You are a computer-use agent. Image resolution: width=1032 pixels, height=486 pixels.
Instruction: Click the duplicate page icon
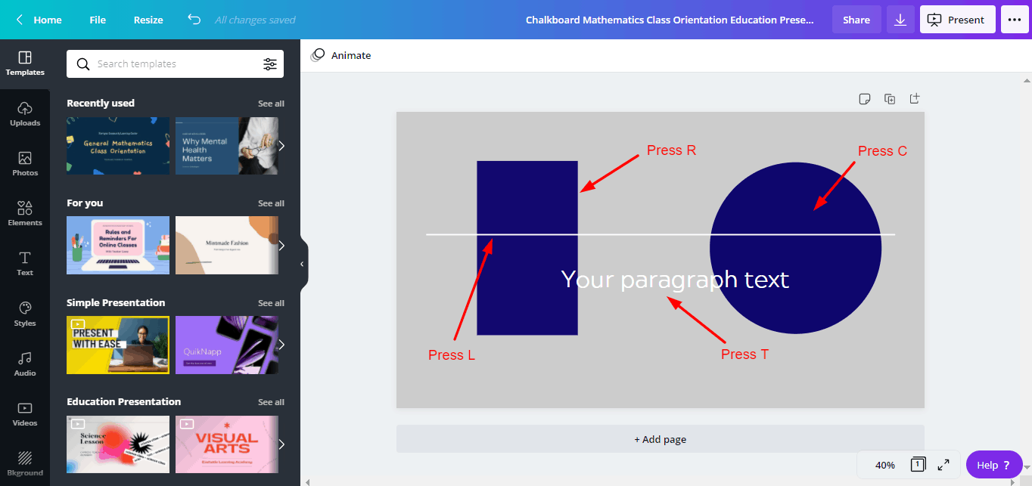[890, 99]
